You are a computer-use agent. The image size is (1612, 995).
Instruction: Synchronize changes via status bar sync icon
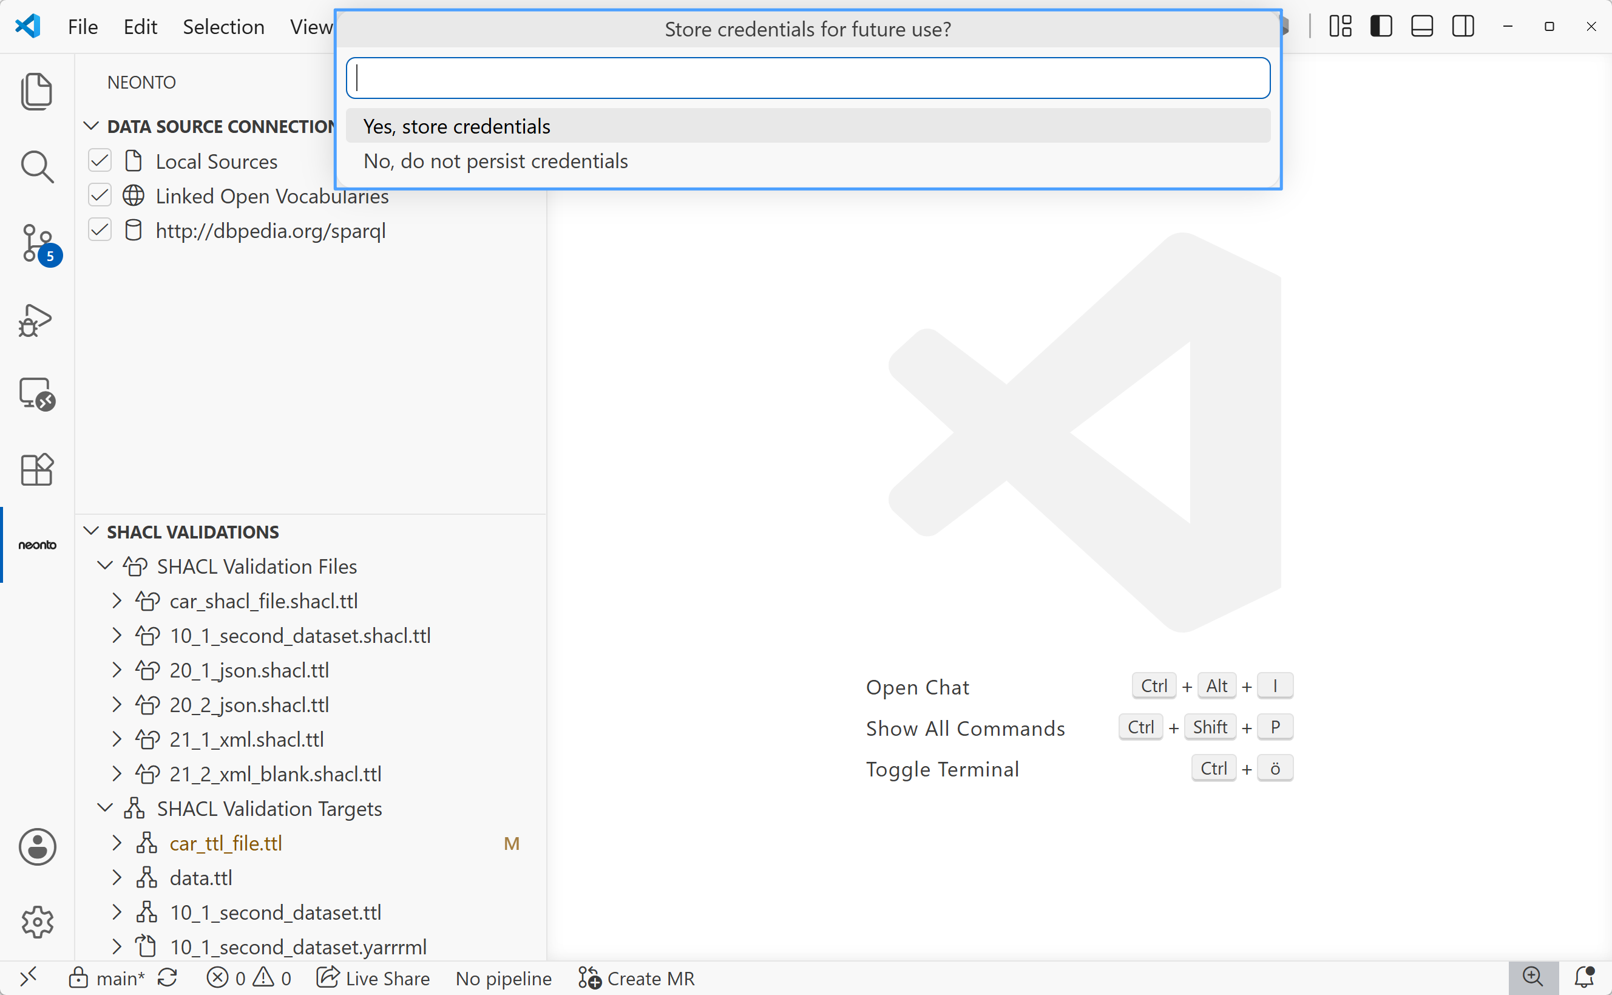(168, 978)
